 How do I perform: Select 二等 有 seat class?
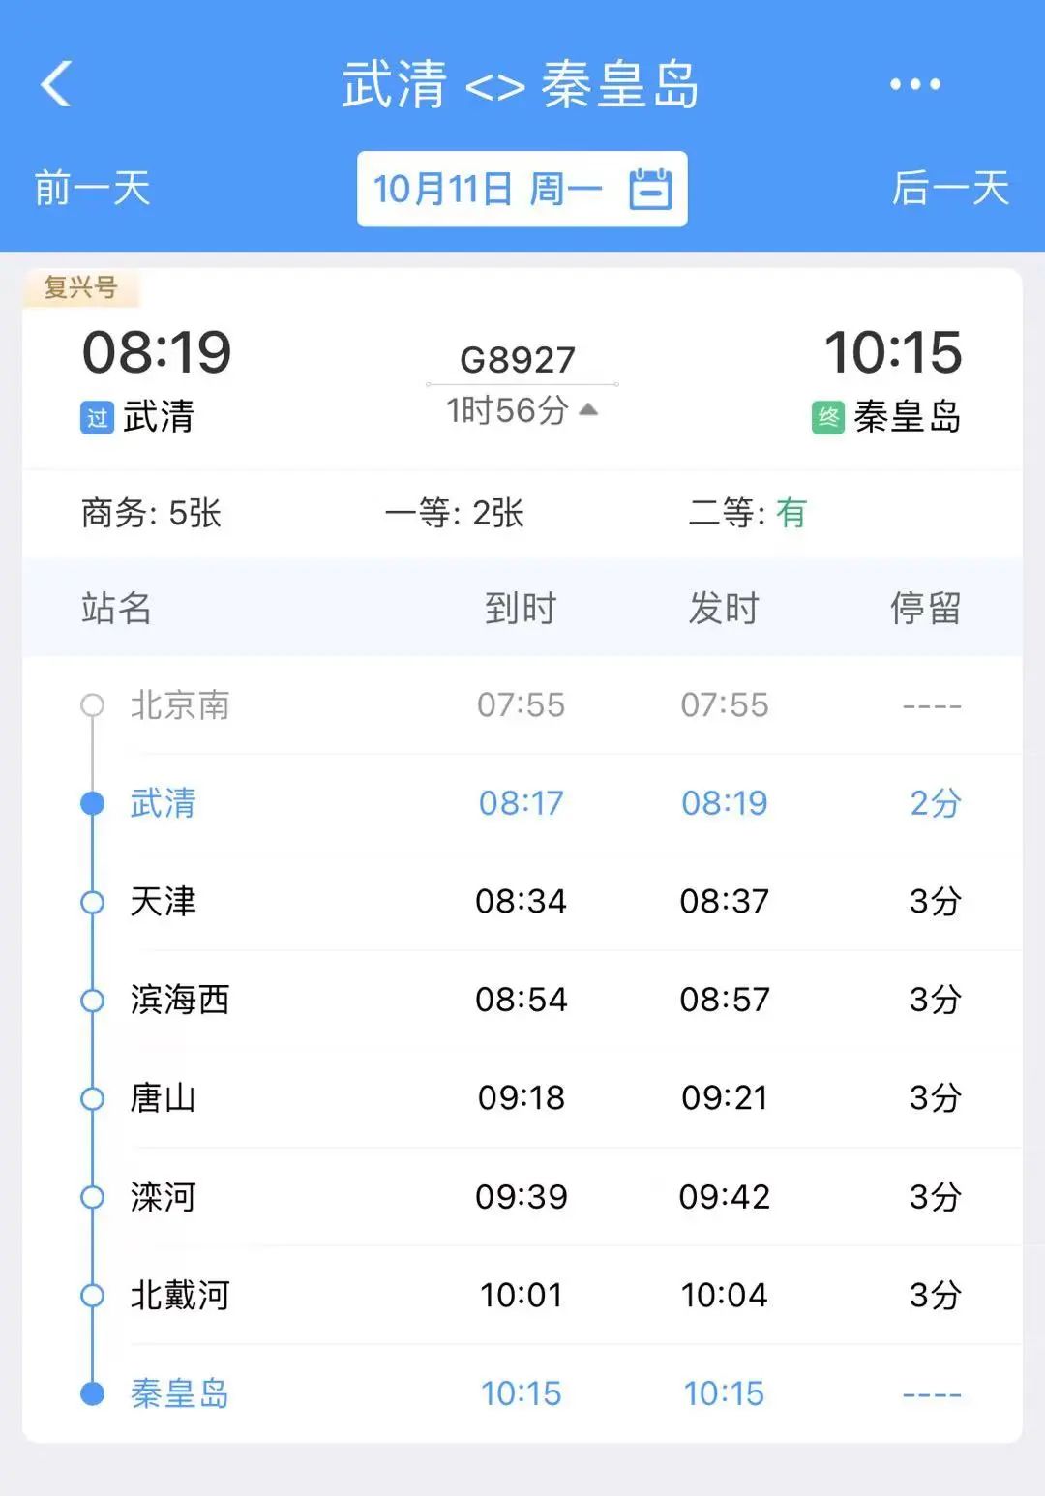click(x=747, y=513)
